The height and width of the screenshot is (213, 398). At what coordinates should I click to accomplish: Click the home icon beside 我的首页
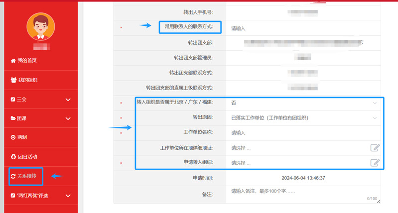pyautogui.click(x=13, y=61)
